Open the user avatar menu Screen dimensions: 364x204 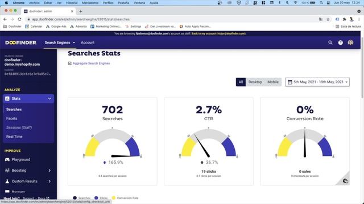pos(350,42)
